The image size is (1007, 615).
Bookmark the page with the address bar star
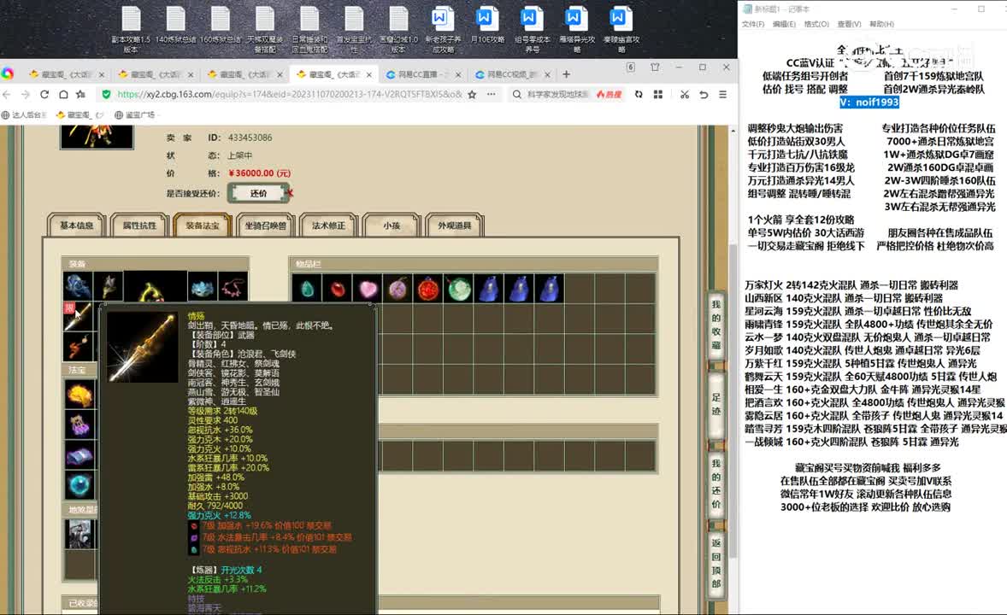tap(472, 94)
